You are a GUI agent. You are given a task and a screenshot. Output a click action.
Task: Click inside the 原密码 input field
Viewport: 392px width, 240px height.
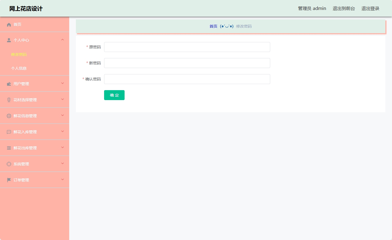point(187,47)
